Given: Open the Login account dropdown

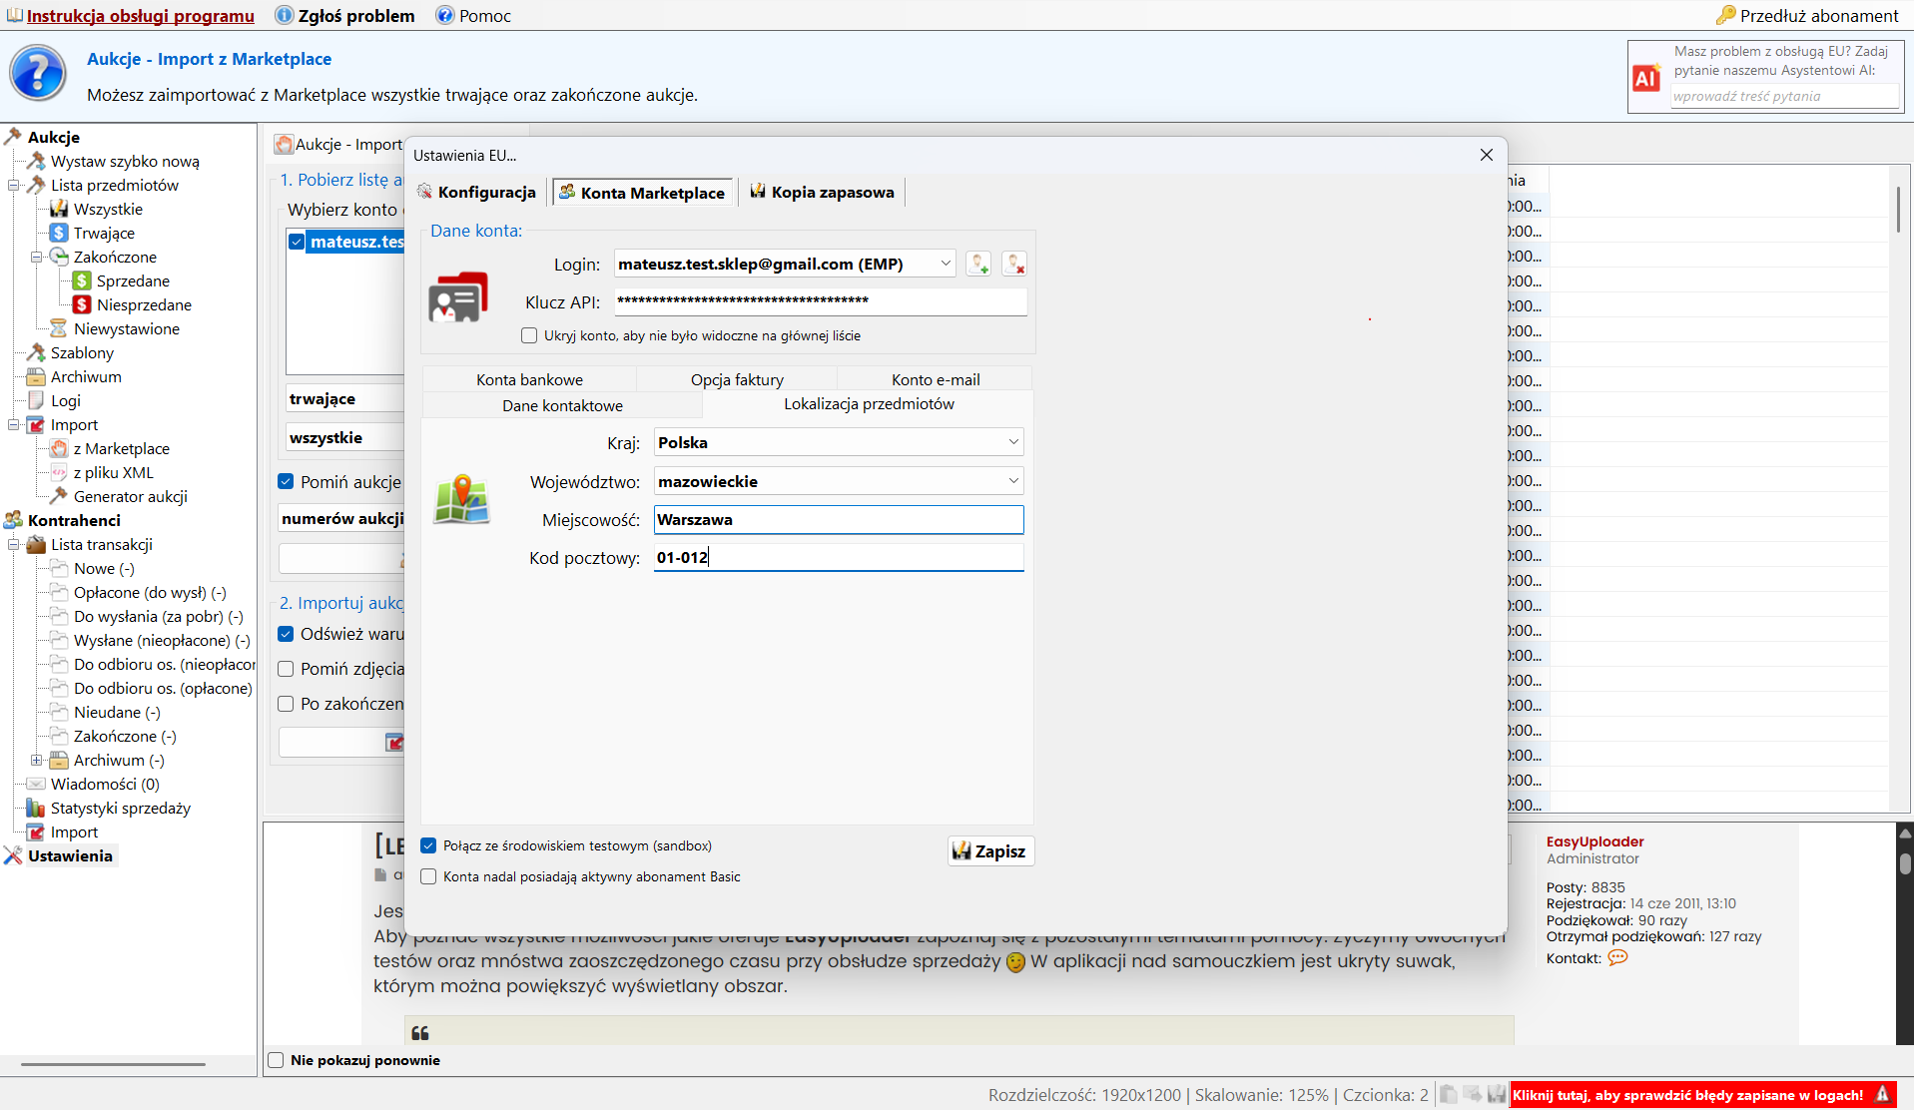Looking at the screenshot, I should coord(945,264).
